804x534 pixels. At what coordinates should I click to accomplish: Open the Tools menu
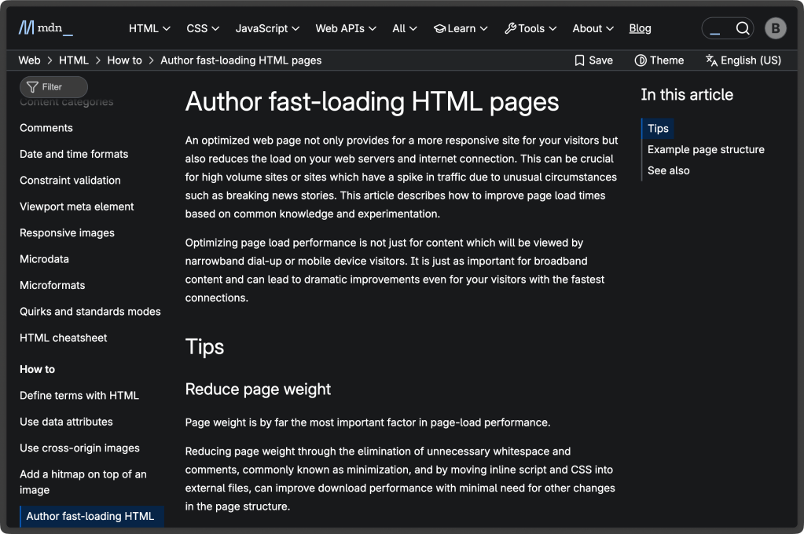[530, 28]
